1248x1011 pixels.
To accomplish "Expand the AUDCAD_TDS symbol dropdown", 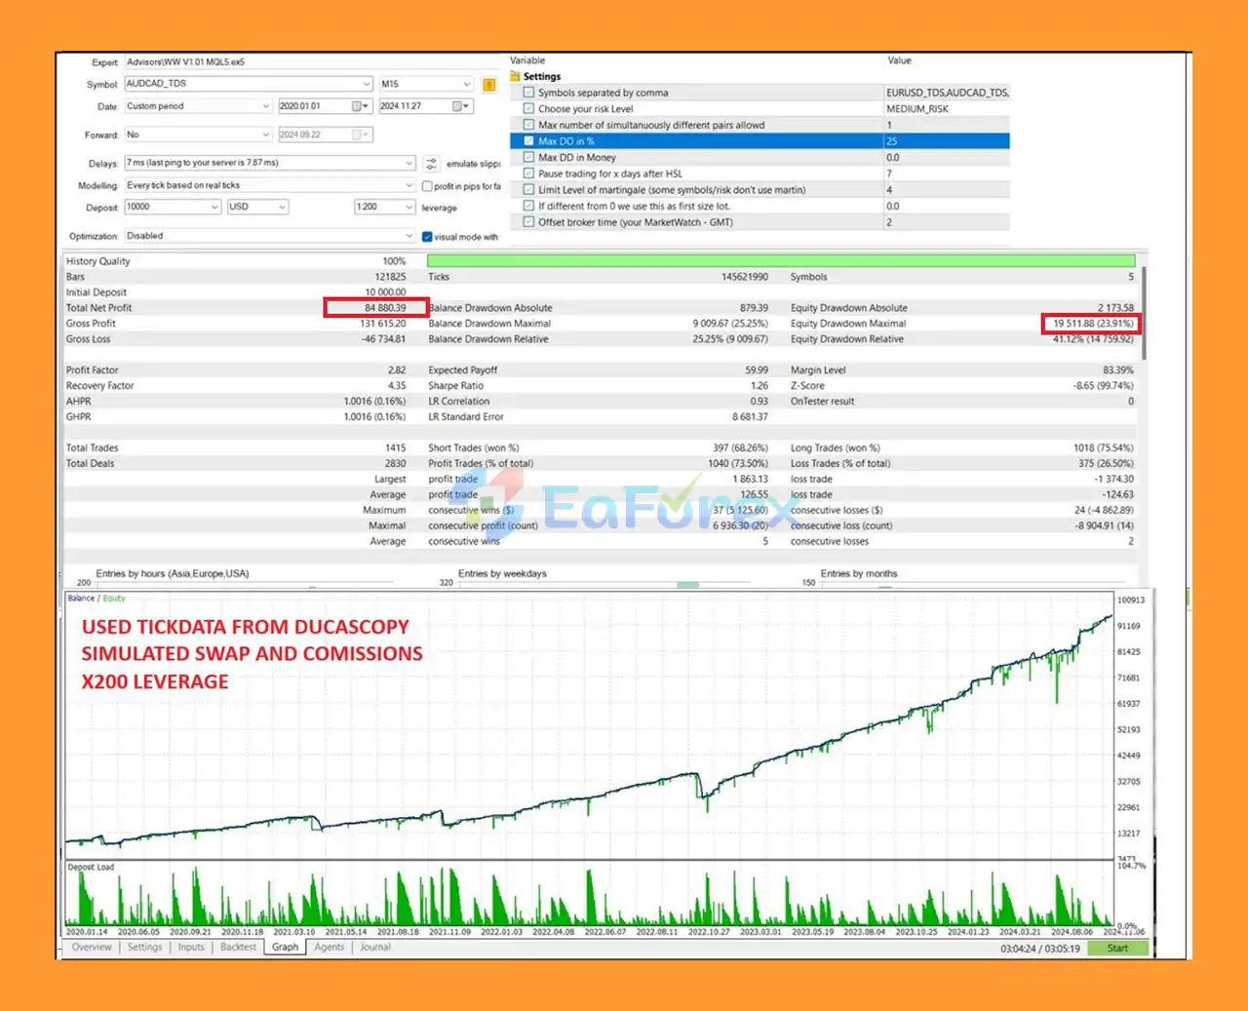I will 366,84.
